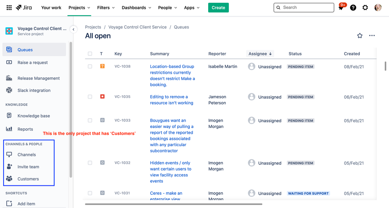389x208 pixels.
Task: Open Knowledge base in sidebar
Action: (34, 116)
